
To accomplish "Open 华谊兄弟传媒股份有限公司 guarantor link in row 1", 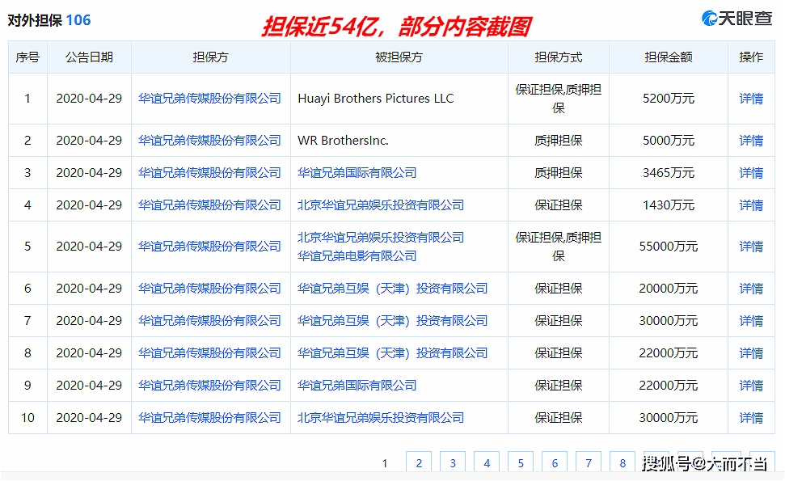I will click(x=209, y=99).
